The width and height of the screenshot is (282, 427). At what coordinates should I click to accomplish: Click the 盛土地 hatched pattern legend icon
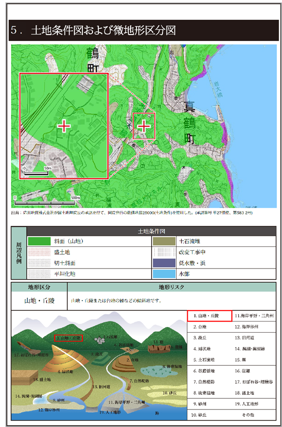click(x=44, y=252)
